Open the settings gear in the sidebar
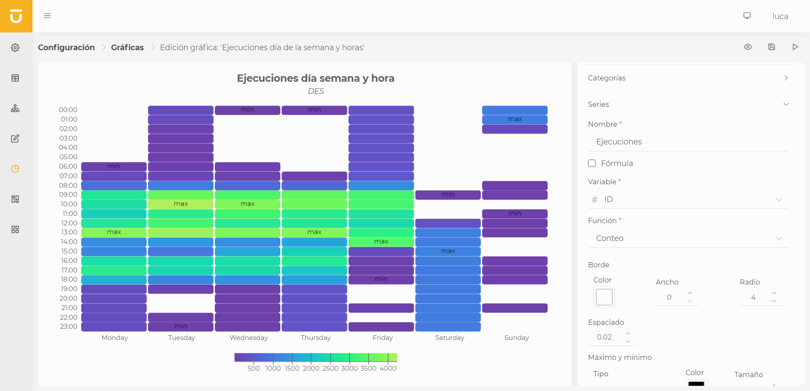The height and width of the screenshot is (391, 810). [15, 48]
